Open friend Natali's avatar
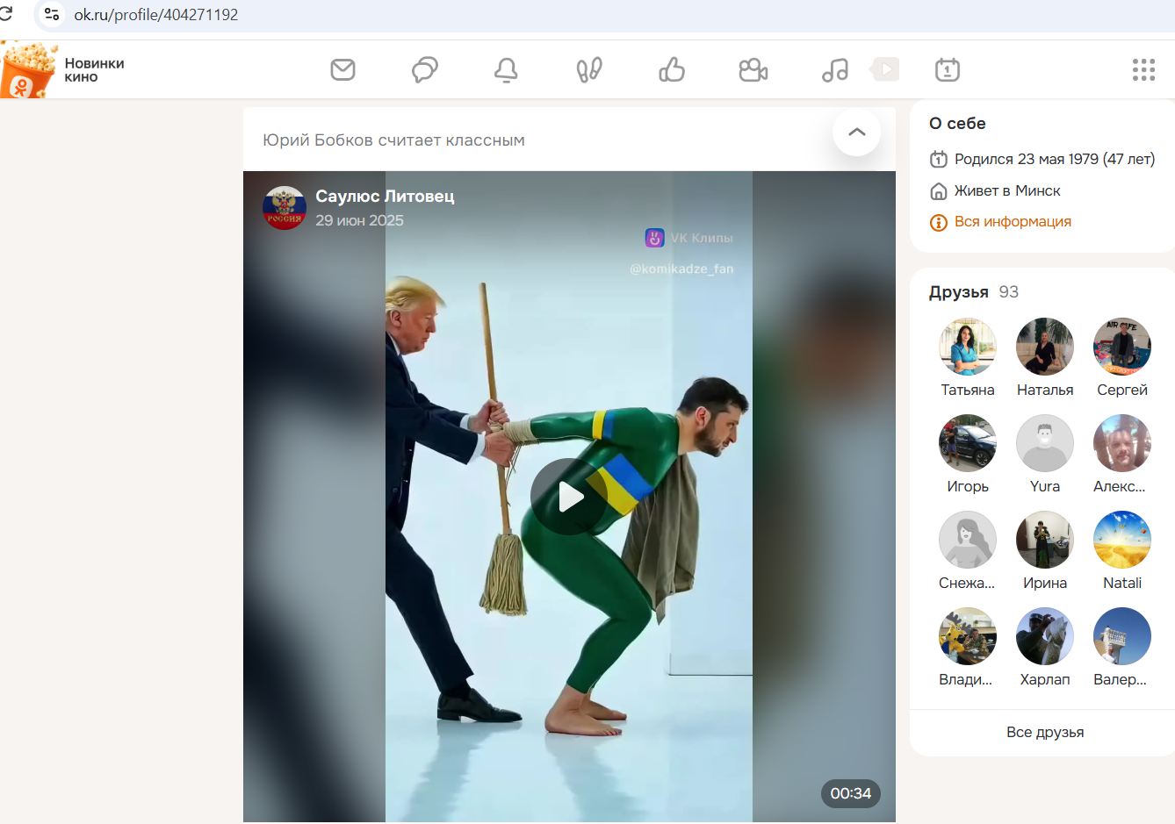The image size is (1175, 824). tap(1122, 540)
